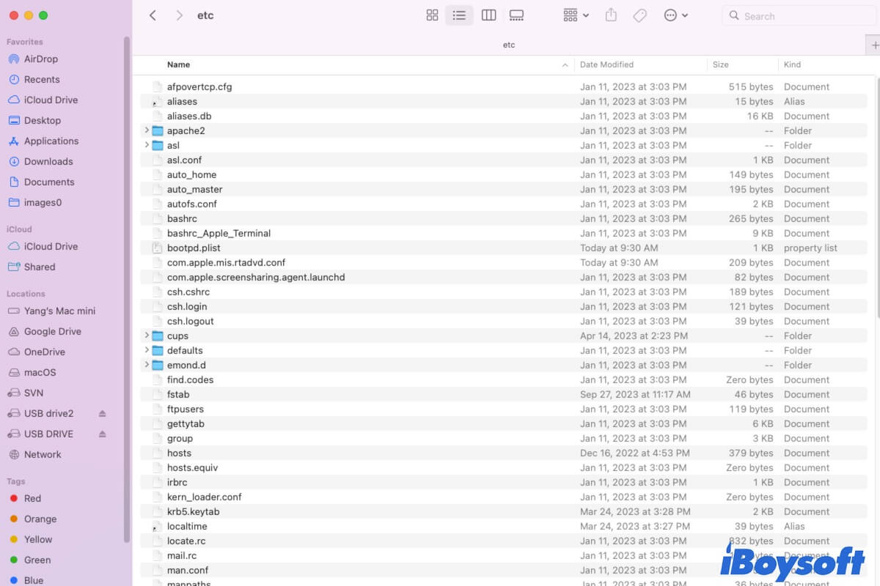Select the Downloads folder in the sidebar
This screenshot has height=586, width=880.
[x=48, y=161]
